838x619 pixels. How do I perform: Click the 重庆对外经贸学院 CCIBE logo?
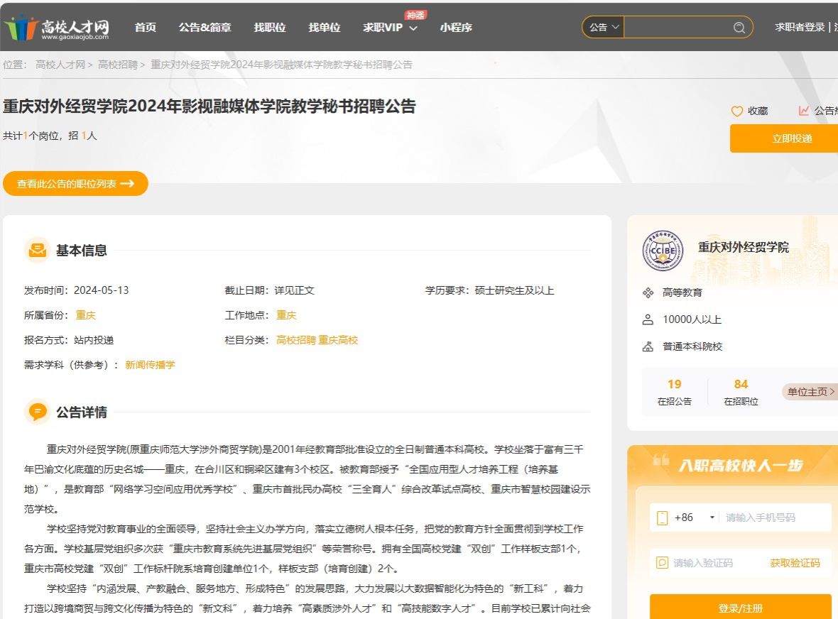(662, 251)
